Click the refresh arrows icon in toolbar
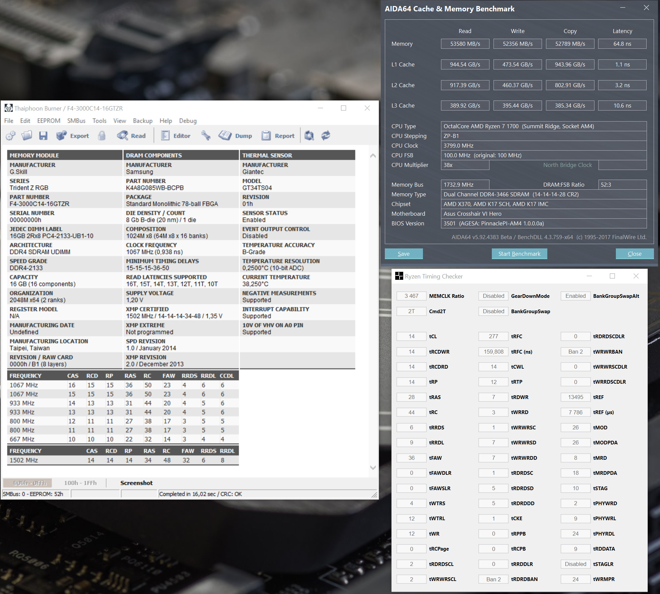This screenshot has height=594, width=660. 326,136
